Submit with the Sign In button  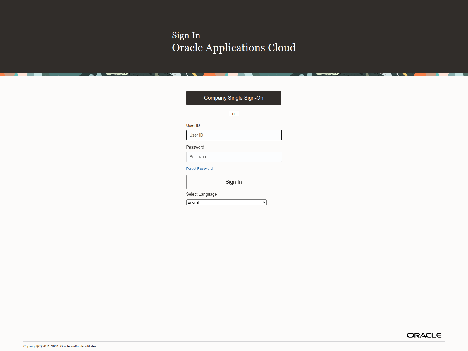pyautogui.click(x=234, y=182)
